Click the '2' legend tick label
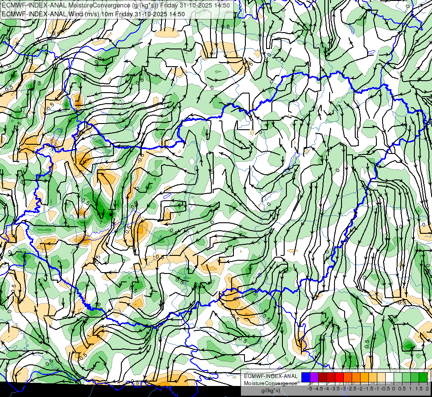This screenshot has width=432, height=397. [x=427, y=389]
